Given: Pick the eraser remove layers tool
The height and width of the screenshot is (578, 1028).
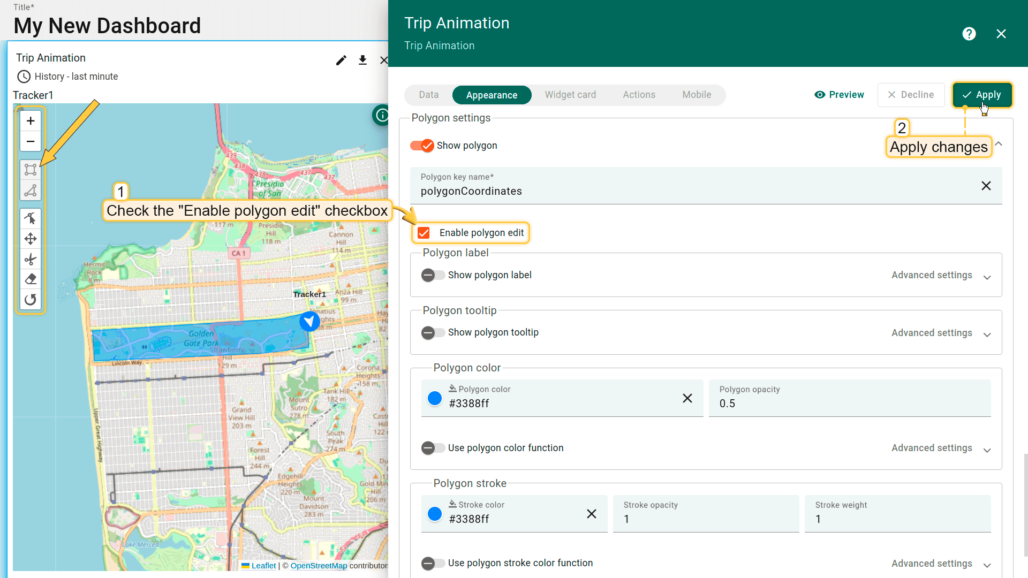Looking at the screenshot, I should click(31, 279).
